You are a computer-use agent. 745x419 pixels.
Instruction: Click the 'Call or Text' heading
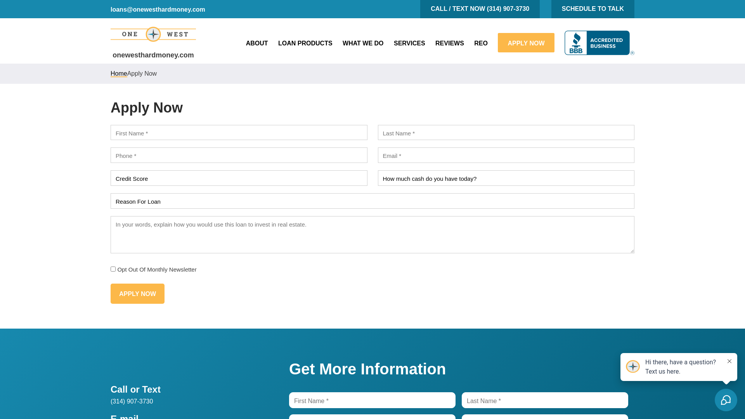click(x=135, y=390)
